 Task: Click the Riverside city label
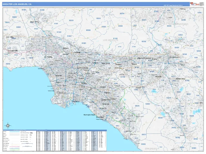[x=158, y=76]
